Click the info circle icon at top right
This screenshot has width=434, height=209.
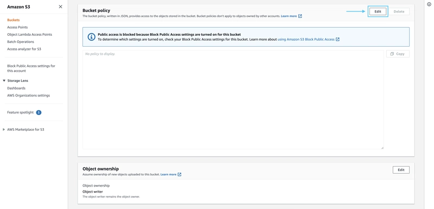pos(429,4)
